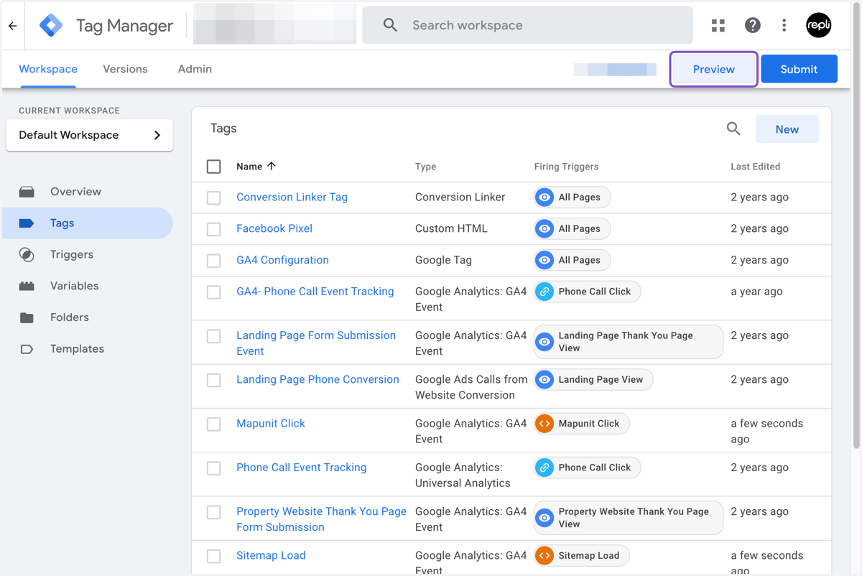Image resolution: width=862 pixels, height=576 pixels.
Task: Check the Conversion Linker Tag checkbox
Action: point(214,198)
